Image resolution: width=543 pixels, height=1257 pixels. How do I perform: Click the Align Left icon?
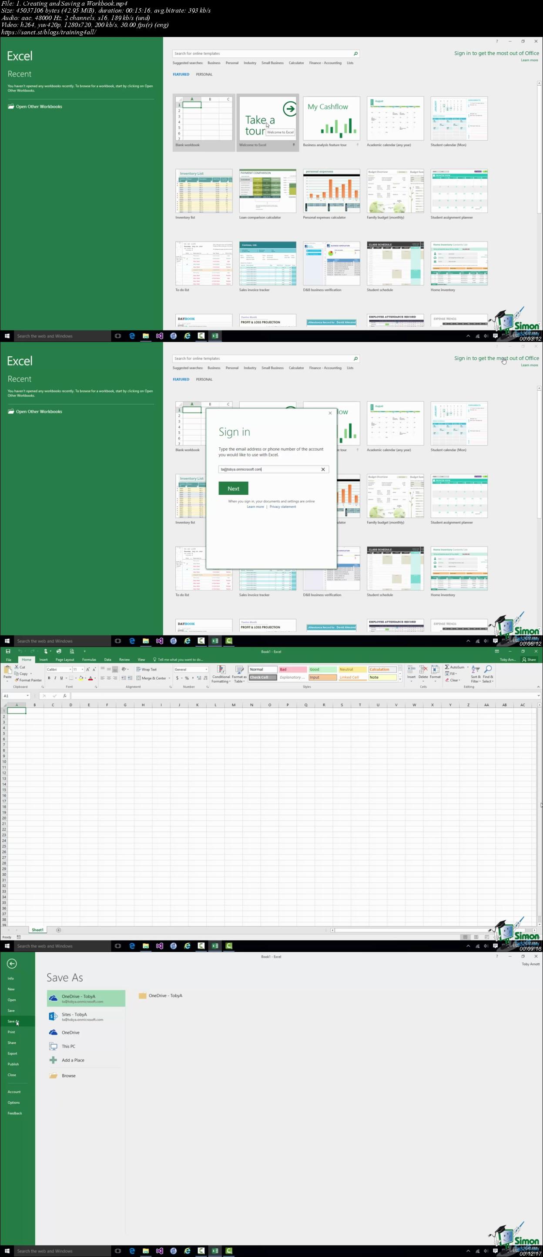[102, 678]
